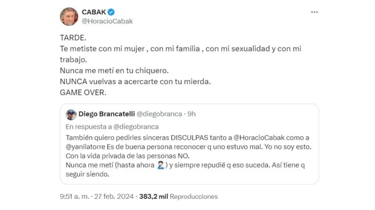375x210 pixels.
Task: Open the CABAK display name profile link
Action: click(x=94, y=12)
